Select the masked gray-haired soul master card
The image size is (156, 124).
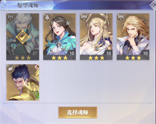tap(23, 37)
